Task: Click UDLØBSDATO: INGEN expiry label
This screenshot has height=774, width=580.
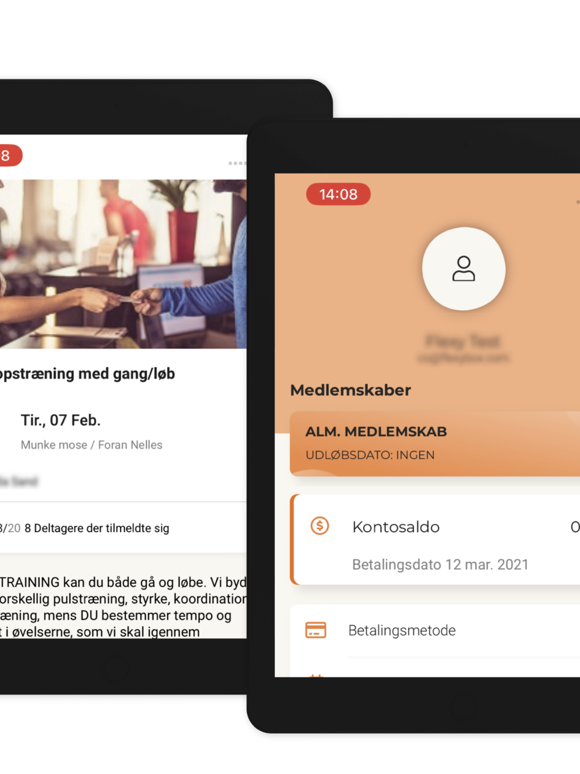Action: (x=370, y=455)
